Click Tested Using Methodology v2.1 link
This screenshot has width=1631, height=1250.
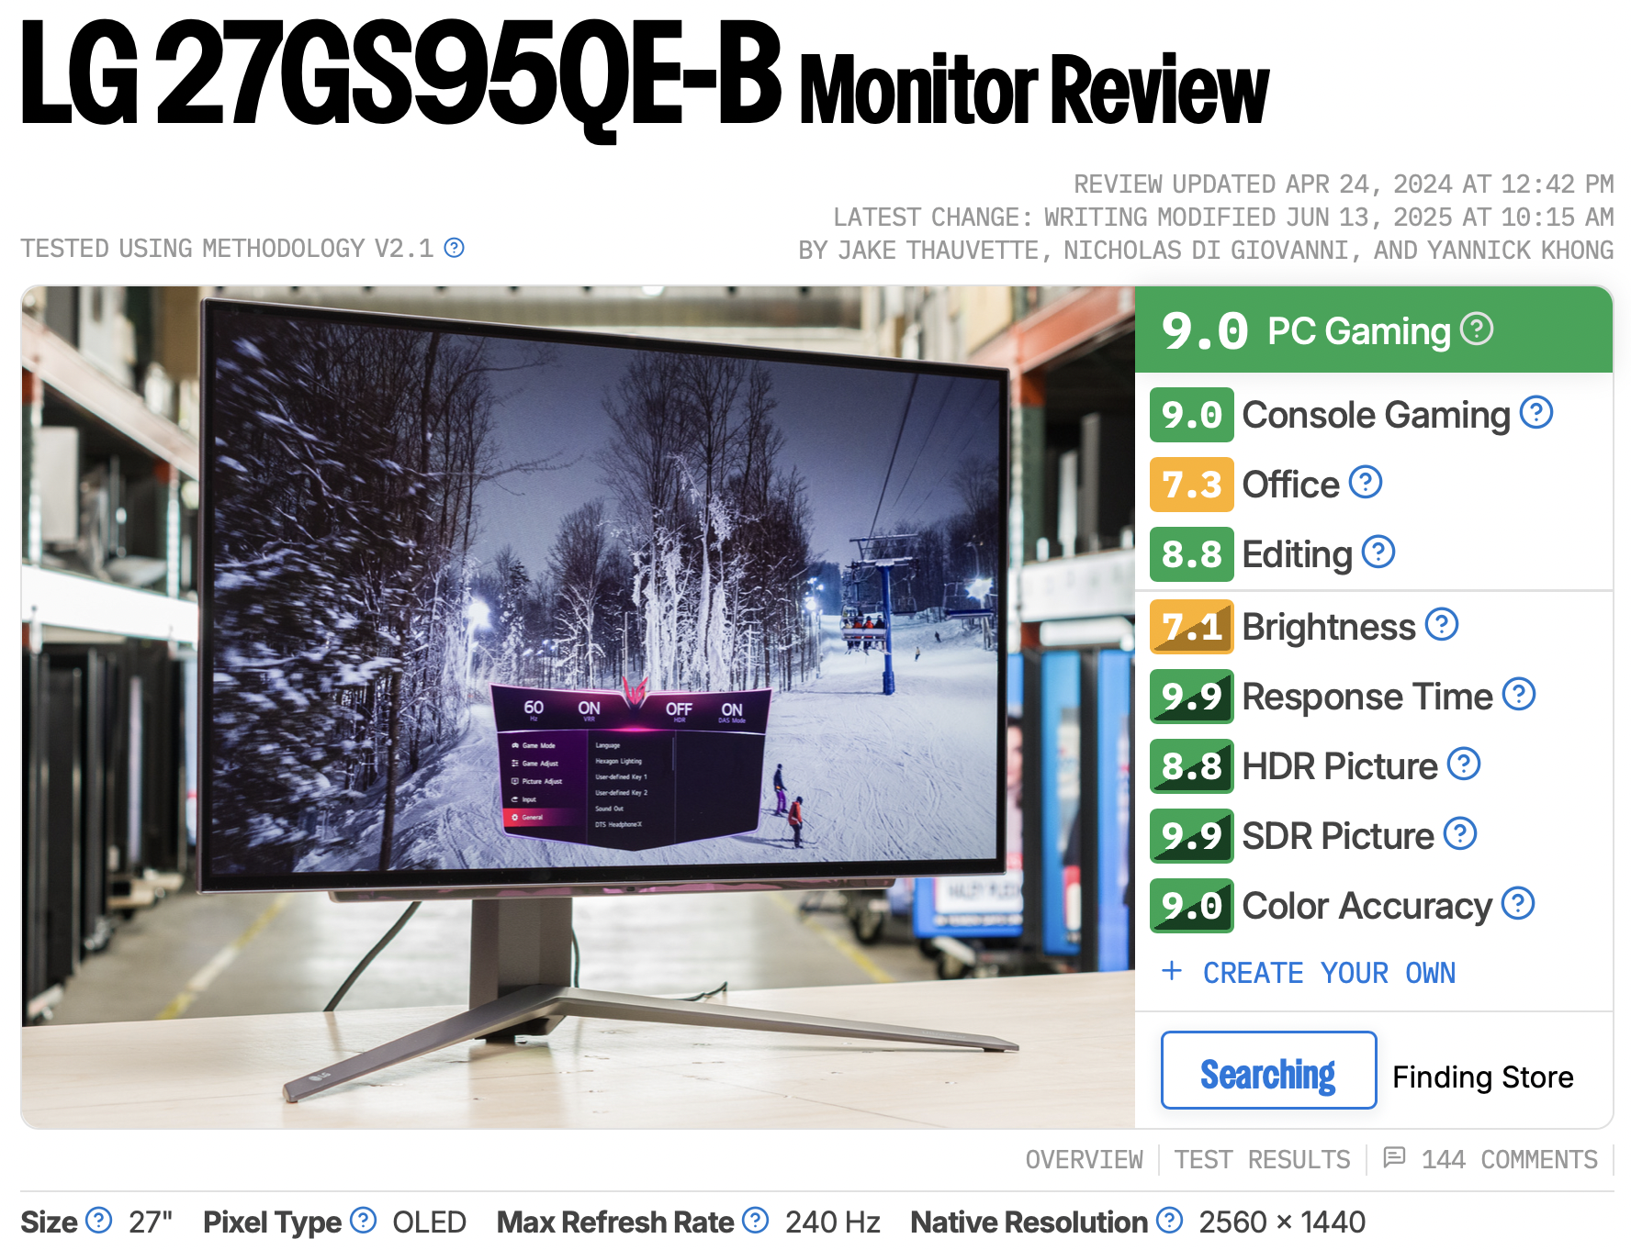click(227, 249)
